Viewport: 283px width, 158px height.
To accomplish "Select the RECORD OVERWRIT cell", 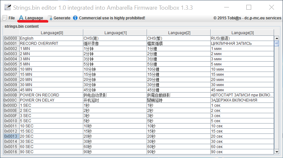I will (x=51, y=44).
